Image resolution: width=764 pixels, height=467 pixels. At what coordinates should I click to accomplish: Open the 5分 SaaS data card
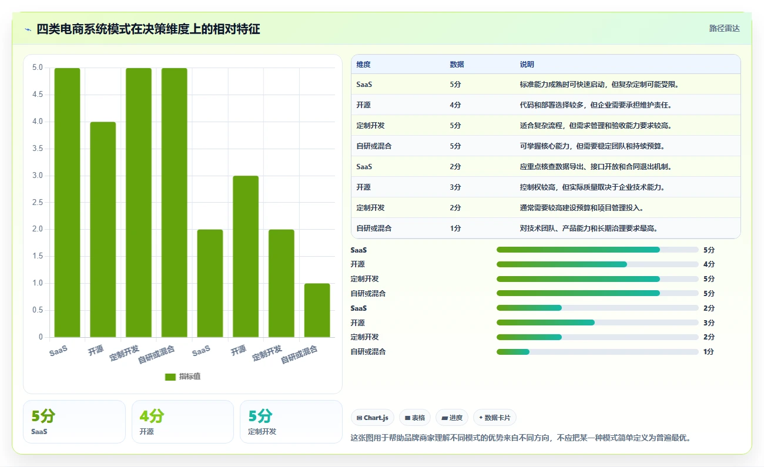pos(74,422)
